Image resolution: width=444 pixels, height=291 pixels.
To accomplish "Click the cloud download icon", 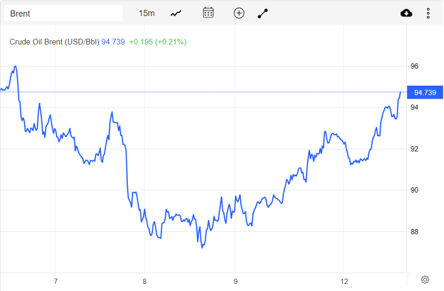I will pos(406,13).
